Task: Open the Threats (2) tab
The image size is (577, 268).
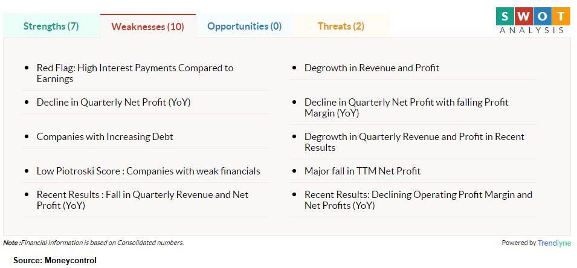Action: pyautogui.click(x=341, y=26)
